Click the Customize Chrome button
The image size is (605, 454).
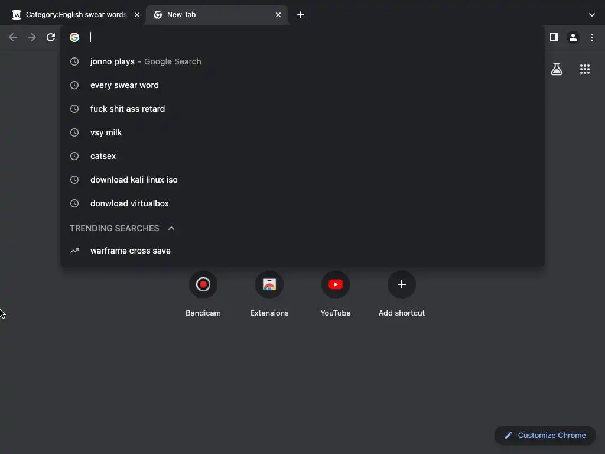click(x=545, y=435)
